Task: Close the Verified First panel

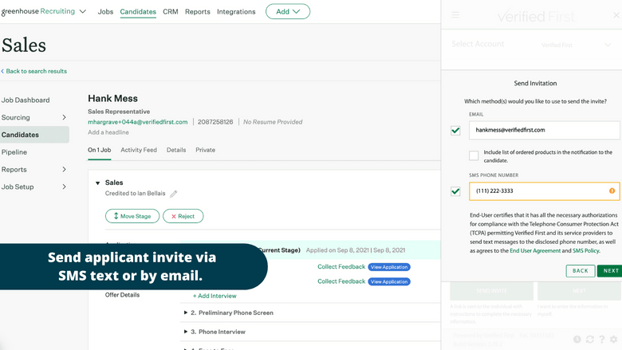Action: pos(616,15)
